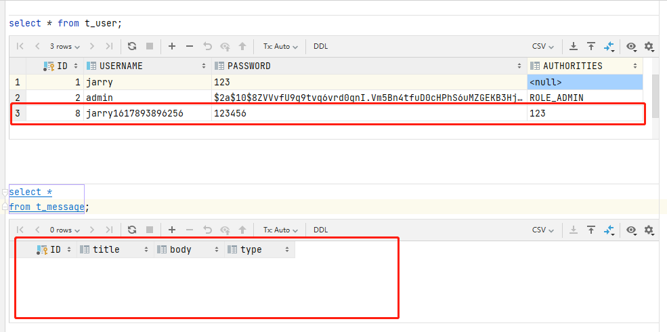The width and height of the screenshot is (667, 332).
Task: Export t_user data with download icon
Action: pyautogui.click(x=574, y=46)
